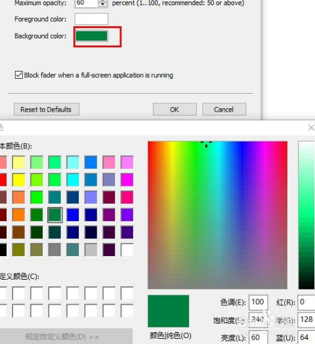Select the orange basic color swatch
Viewport: 315px width, 344px height.
click(x=18, y=215)
